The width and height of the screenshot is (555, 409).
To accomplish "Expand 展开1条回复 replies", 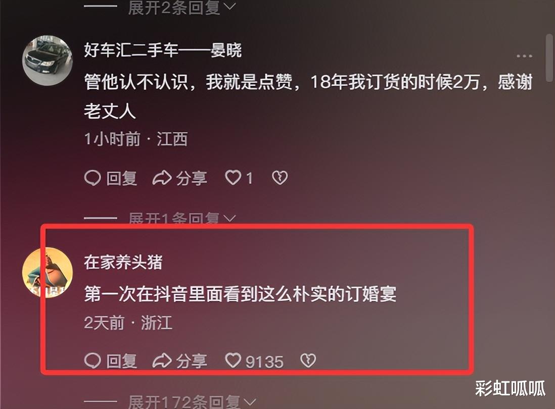I will coord(181,218).
